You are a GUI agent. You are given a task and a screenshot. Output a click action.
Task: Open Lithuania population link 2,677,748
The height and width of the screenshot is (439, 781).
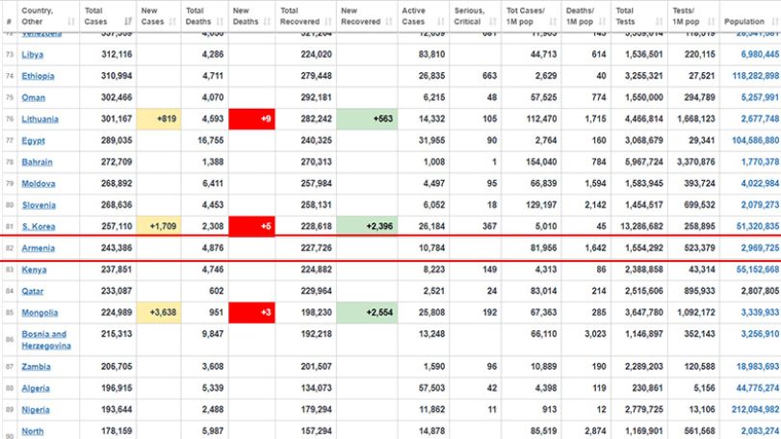[760, 118]
